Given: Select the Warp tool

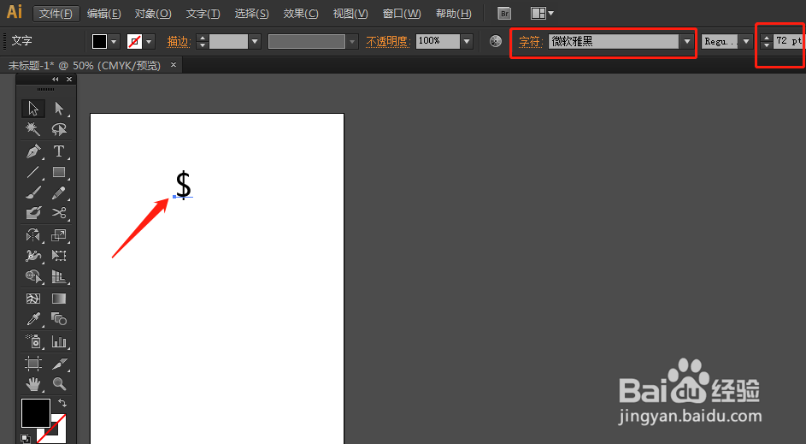Looking at the screenshot, I should tap(32, 256).
